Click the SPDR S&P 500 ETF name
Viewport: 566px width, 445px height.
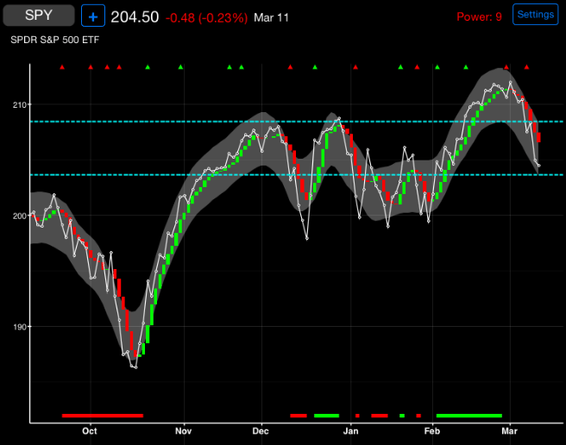(x=54, y=40)
